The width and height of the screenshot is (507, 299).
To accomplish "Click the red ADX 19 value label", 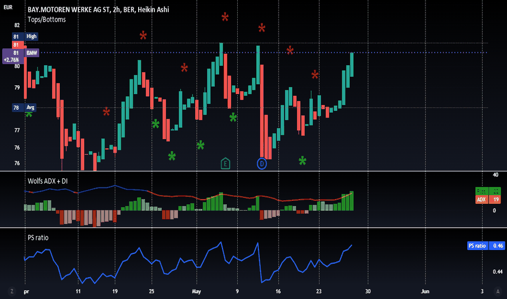I will [488, 200].
